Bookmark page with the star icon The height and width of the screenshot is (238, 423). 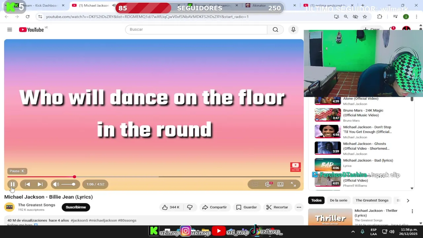(365, 17)
